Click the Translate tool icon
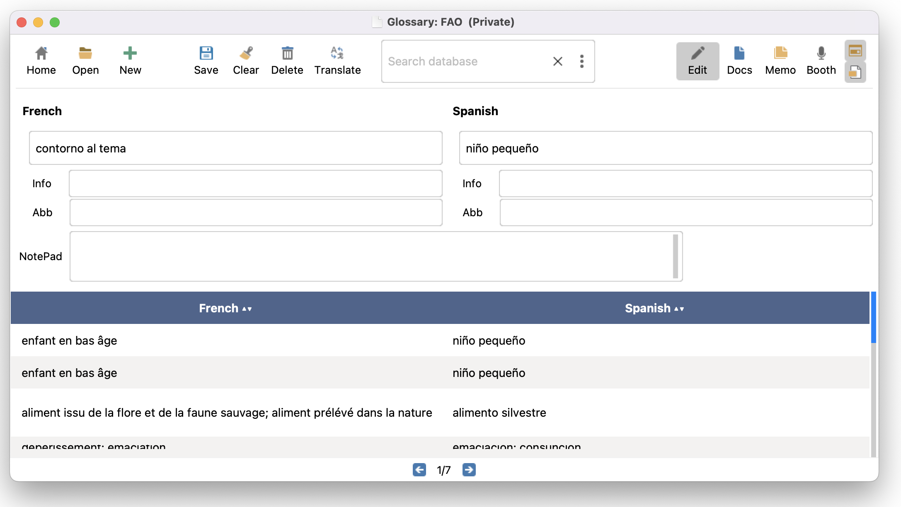Screen dimensions: 901x507 [337, 60]
